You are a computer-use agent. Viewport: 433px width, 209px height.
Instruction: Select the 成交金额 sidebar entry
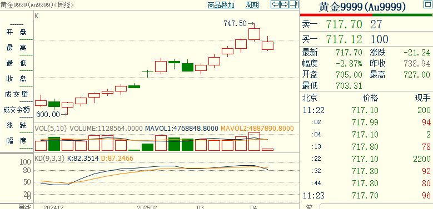pos(17,110)
